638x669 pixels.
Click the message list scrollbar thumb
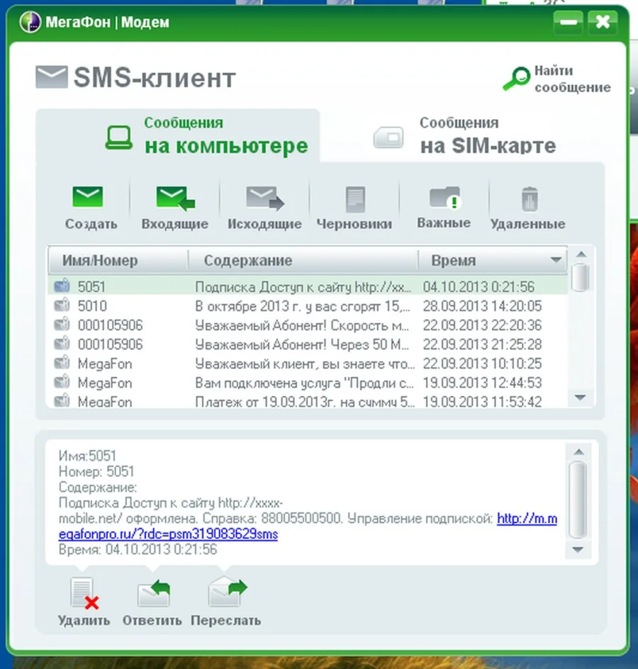pos(581,278)
